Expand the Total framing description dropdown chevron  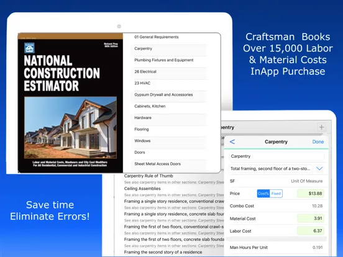[319, 168]
